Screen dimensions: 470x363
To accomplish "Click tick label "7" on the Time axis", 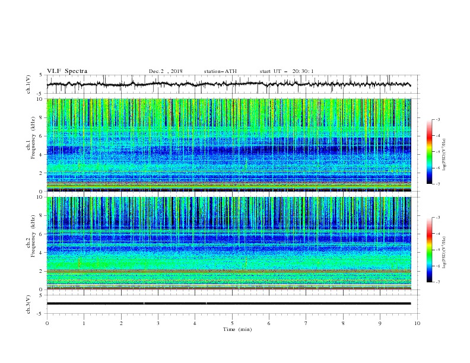I will (306, 323).
